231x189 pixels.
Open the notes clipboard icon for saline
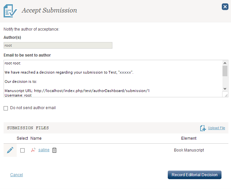click(x=54, y=150)
